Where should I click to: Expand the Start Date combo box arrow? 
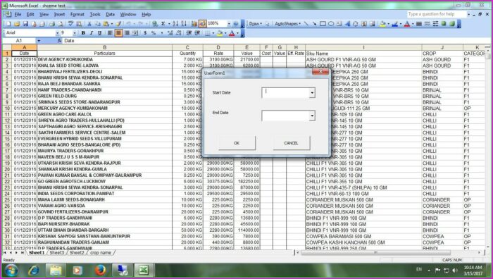tap(312, 93)
